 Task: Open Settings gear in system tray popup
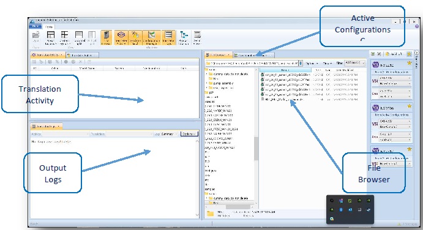332,201
